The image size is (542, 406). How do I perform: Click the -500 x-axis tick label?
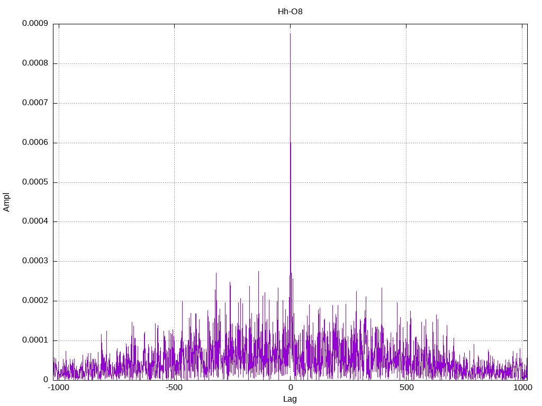pos(174,387)
